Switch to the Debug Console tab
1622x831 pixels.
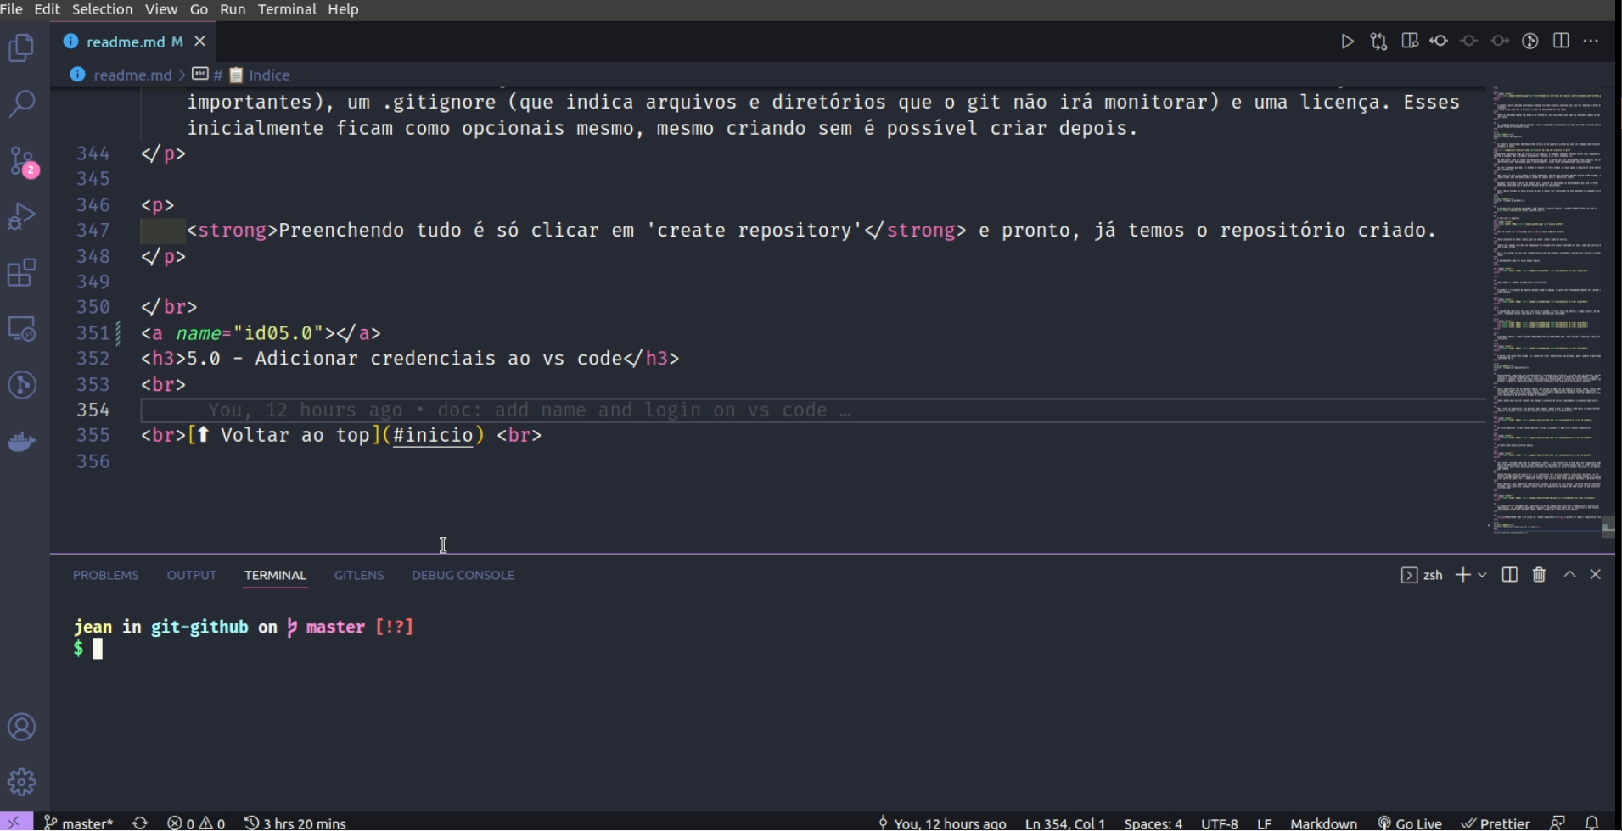463,575
